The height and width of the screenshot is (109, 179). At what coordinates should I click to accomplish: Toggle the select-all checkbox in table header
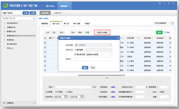pos(45,38)
